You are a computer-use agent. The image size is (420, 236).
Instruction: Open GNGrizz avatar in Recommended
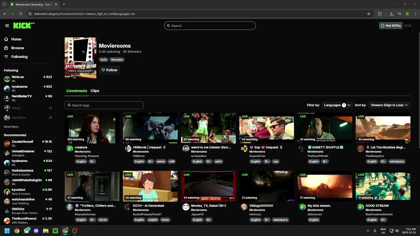[x=7, y=211]
